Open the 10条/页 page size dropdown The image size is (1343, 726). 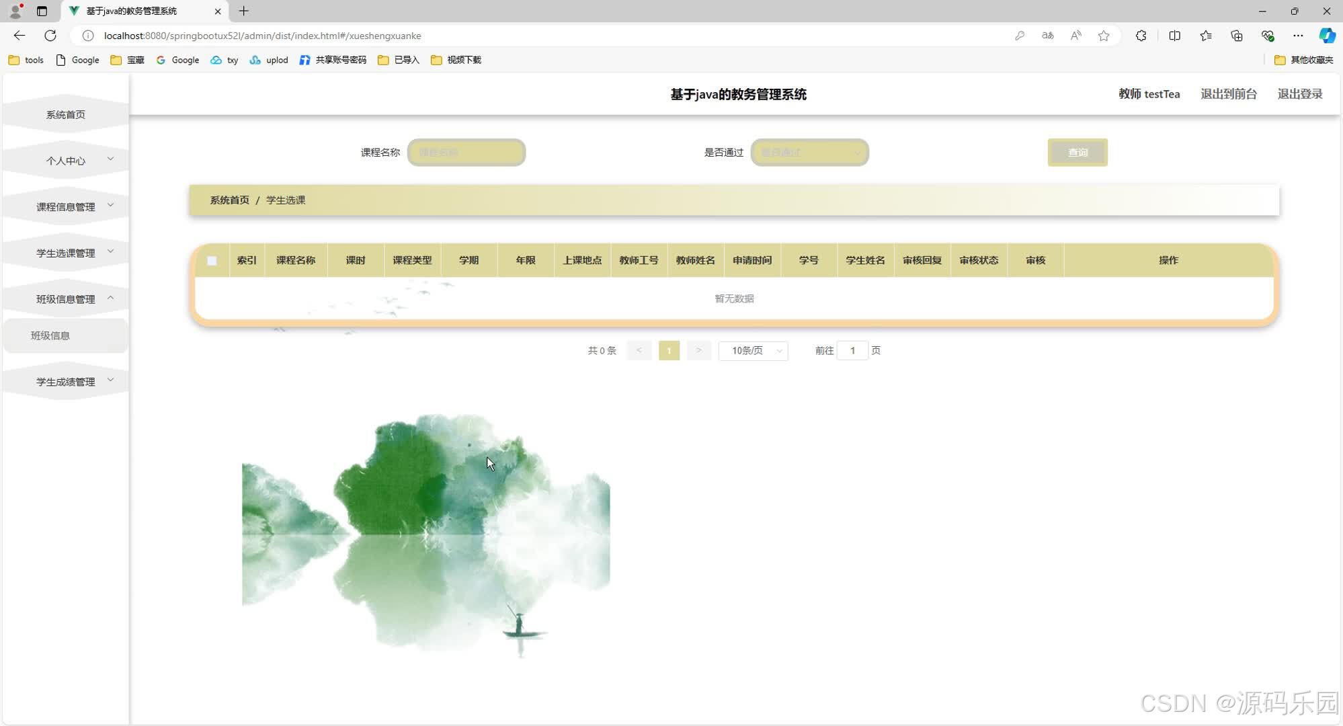click(x=753, y=350)
